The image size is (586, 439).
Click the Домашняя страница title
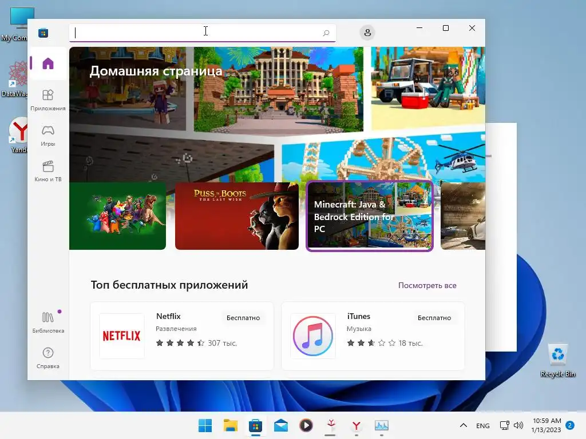[156, 71]
